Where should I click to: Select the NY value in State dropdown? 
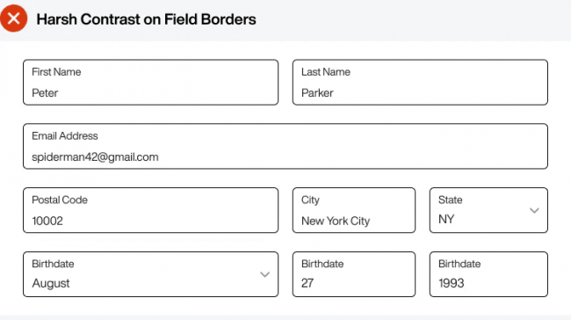click(x=446, y=220)
